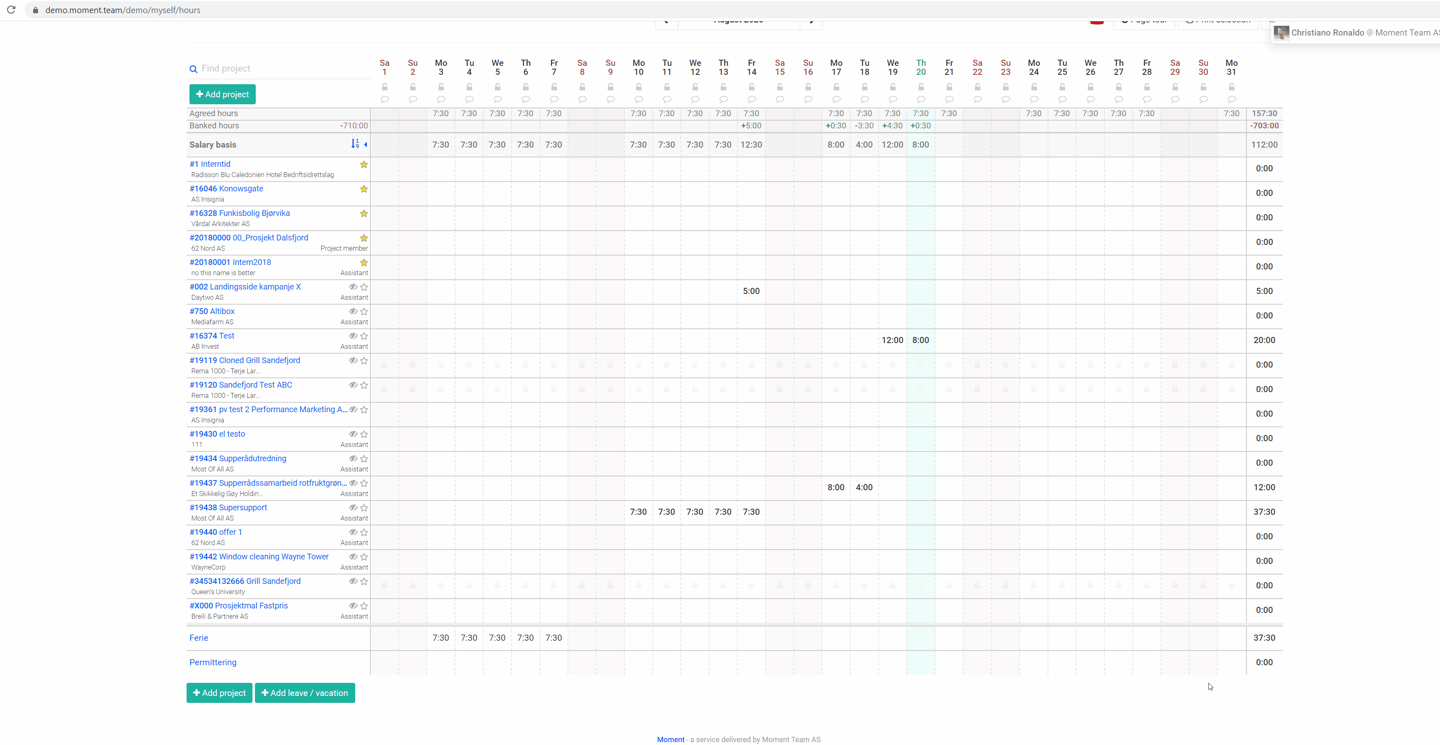Screen dimensions: 1440x745
Task: Collapse the Salary basis section arrow
Action: tap(365, 145)
